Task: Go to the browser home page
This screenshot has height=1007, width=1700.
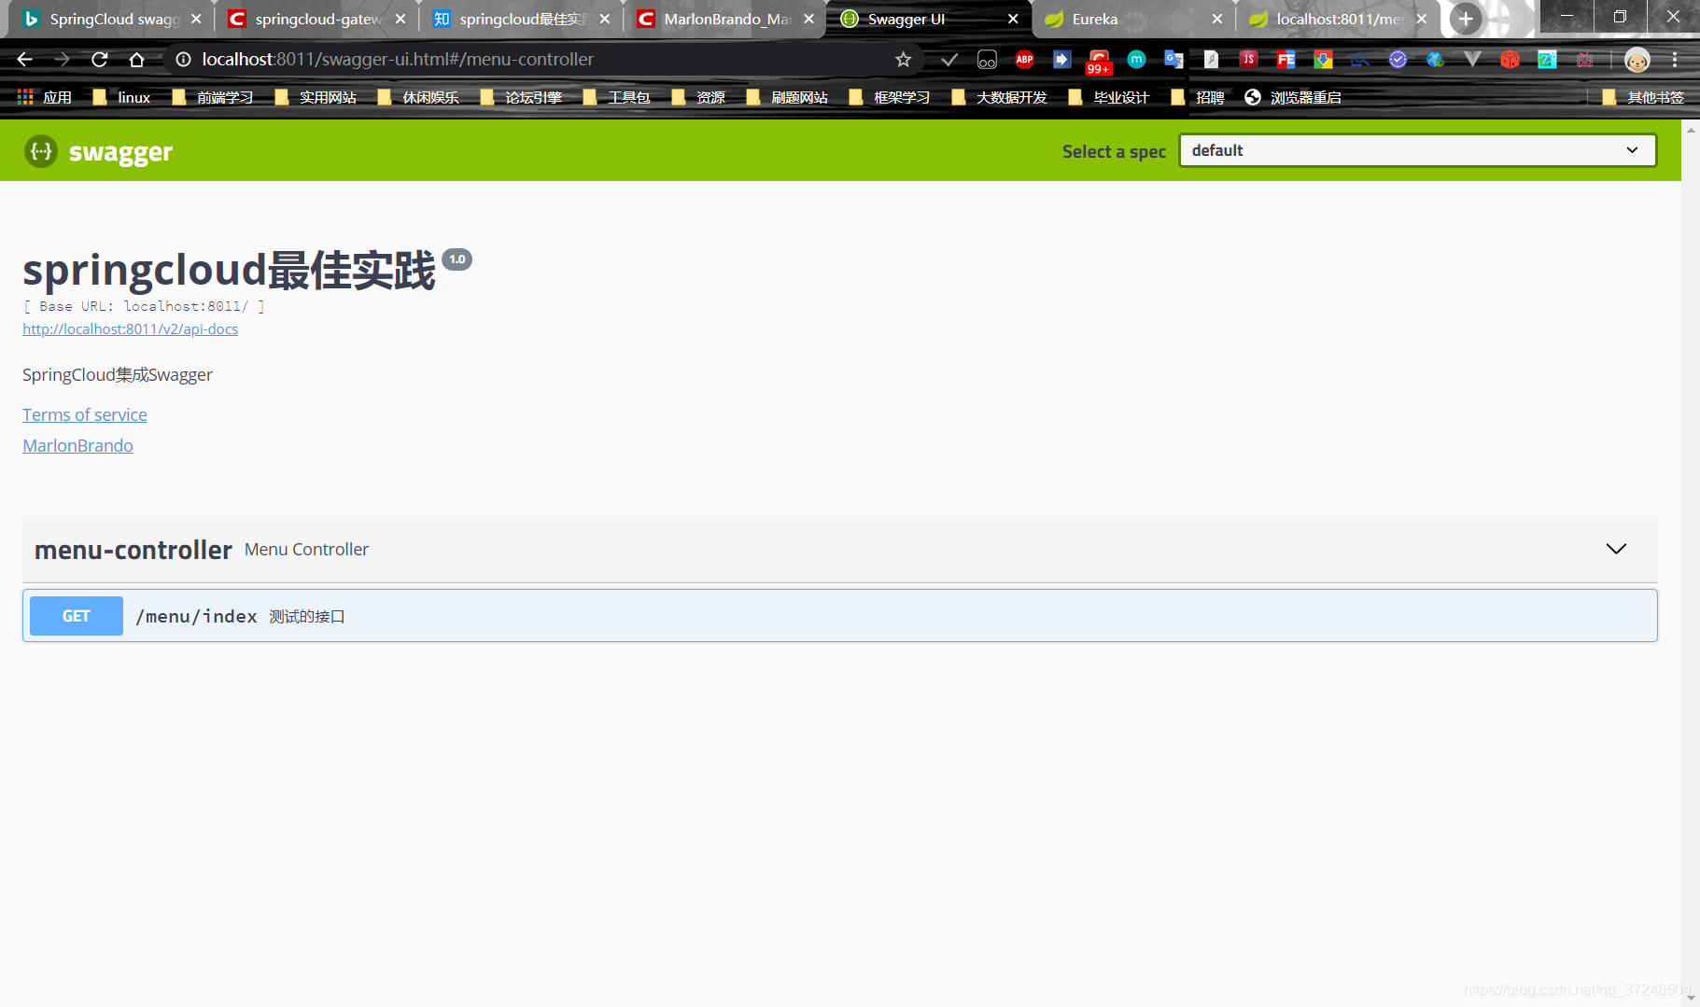Action: [136, 60]
